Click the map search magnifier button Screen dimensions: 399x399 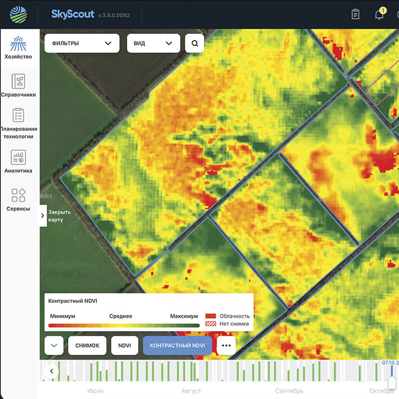(195, 43)
